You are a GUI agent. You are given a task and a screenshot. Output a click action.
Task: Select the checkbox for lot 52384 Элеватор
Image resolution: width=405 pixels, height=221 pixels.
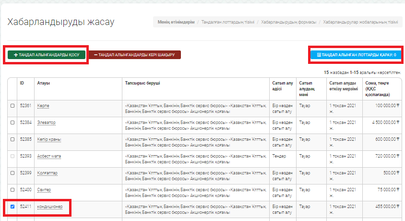[12, 123]
